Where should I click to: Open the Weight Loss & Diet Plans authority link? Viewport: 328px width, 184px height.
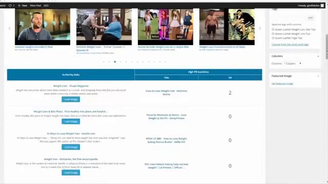[x=71, y=111]
